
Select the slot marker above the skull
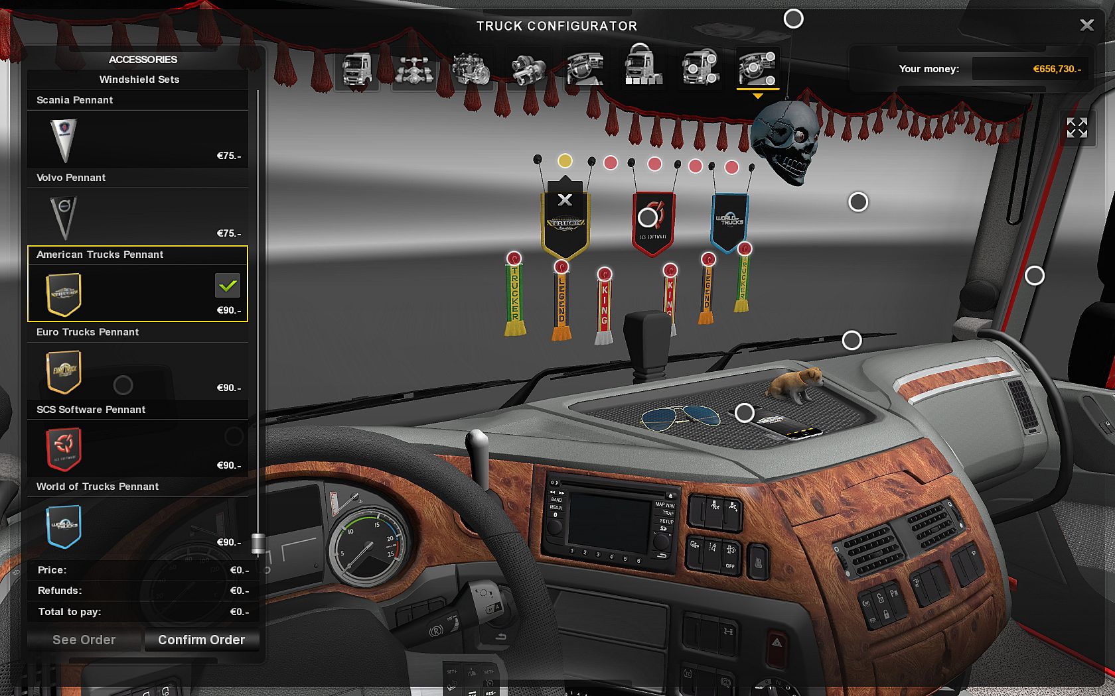pos(793,19)
